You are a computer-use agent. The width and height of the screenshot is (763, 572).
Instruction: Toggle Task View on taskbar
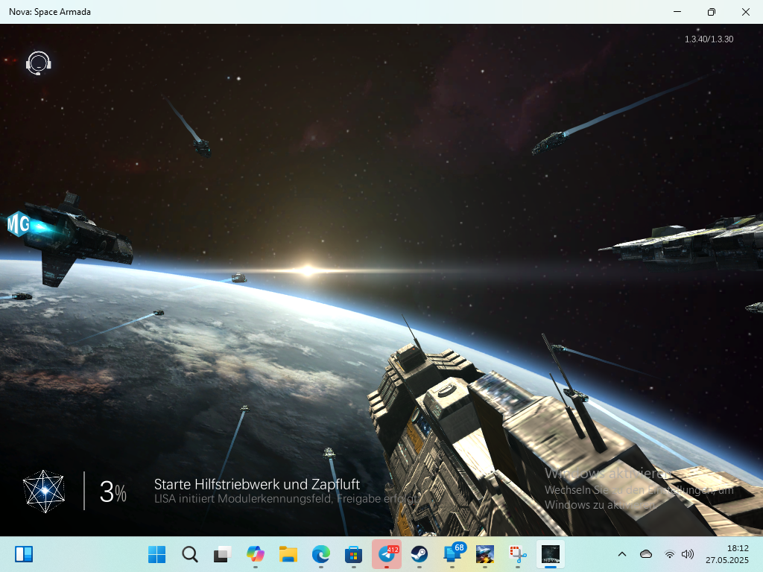coord(223,554)
